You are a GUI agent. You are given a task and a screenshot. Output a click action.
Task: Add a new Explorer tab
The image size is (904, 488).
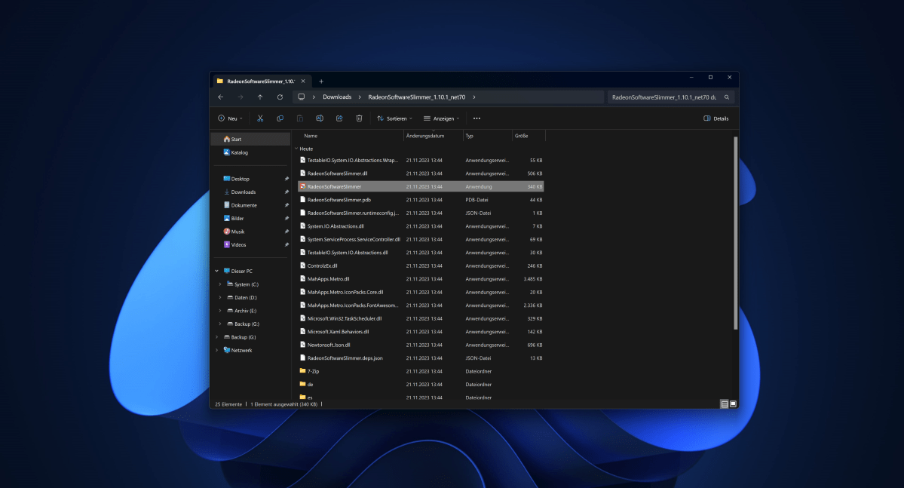(321, 81)
